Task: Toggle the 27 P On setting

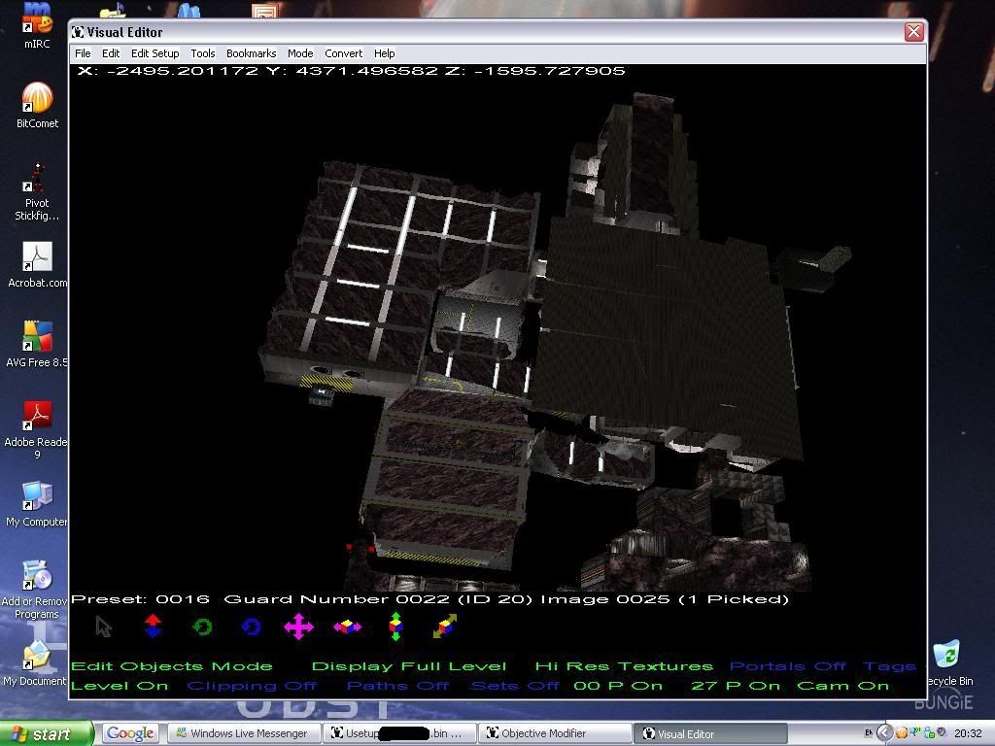Action: (x=736, y=686)
